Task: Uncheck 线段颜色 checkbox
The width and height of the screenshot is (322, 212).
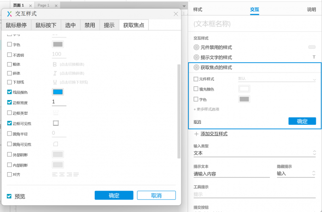Action: tap(9, 92)
